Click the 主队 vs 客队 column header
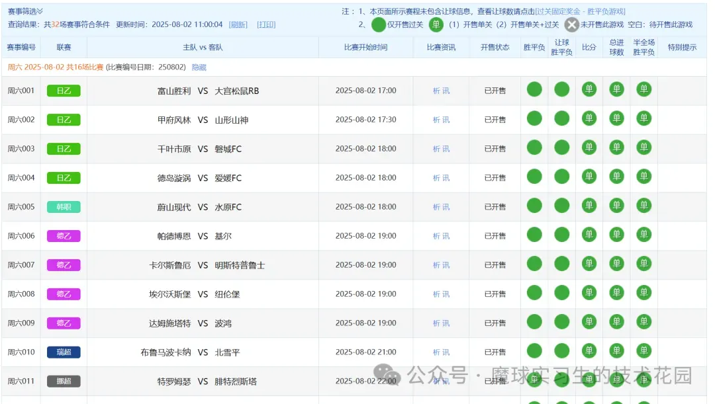The width and height of the screenshot is (715, 404). tap(203, 48)
